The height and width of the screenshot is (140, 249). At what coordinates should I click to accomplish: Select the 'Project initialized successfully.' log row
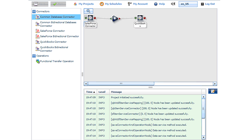pos(143,98)
